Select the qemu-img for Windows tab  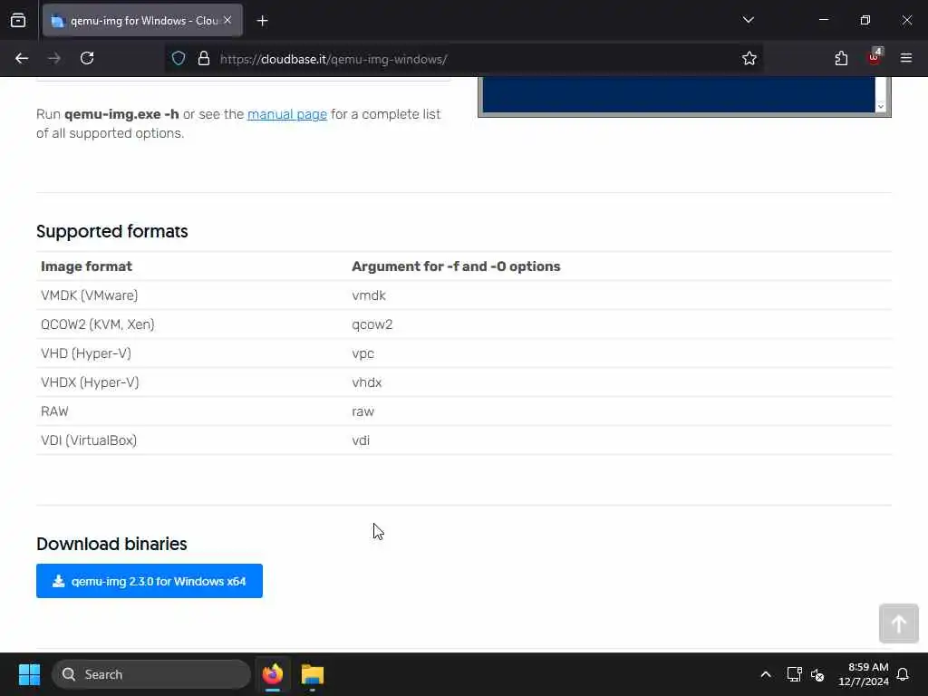click(142, 21)
